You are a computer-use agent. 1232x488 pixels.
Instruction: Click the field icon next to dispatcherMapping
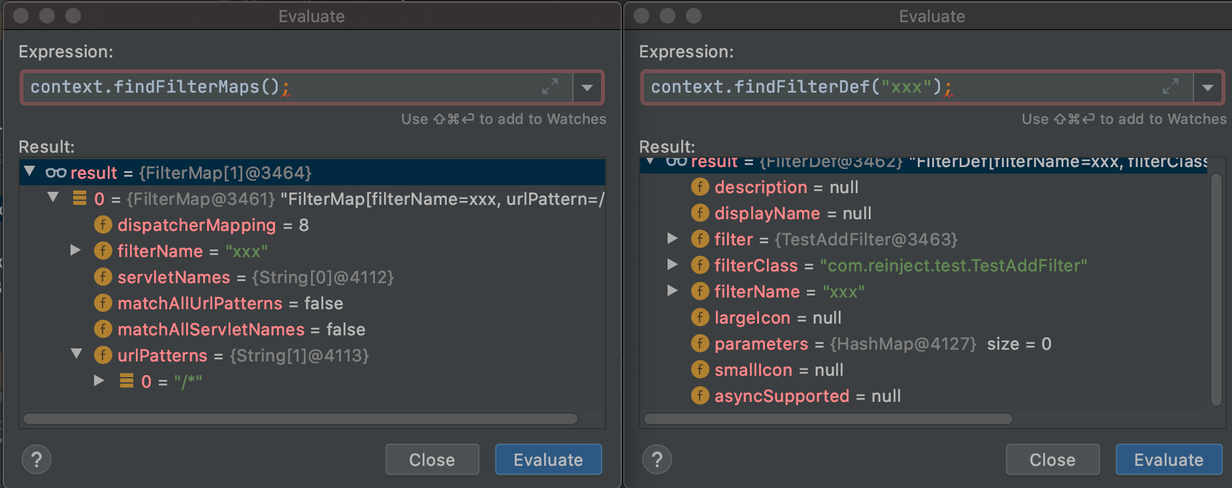point(103,225)
